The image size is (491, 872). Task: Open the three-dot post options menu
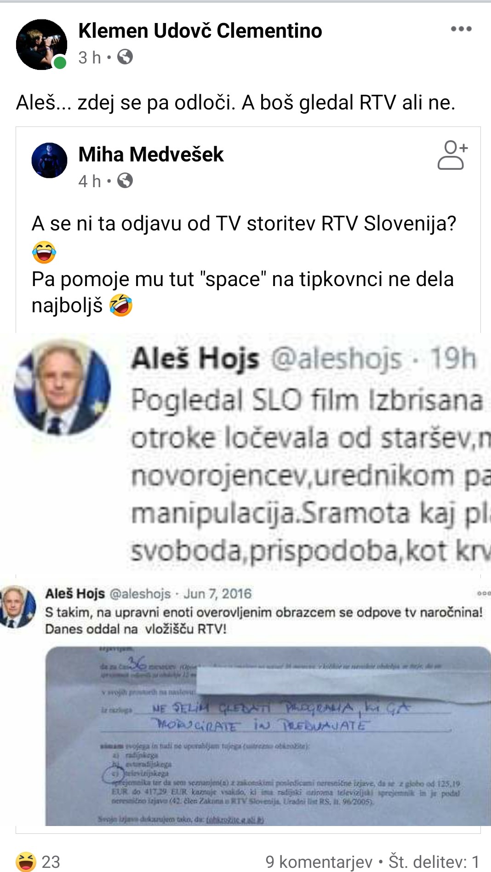tap(461, 29)
